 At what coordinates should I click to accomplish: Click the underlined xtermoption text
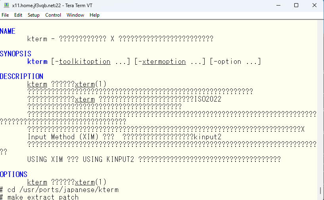click(x=164, y=62)
